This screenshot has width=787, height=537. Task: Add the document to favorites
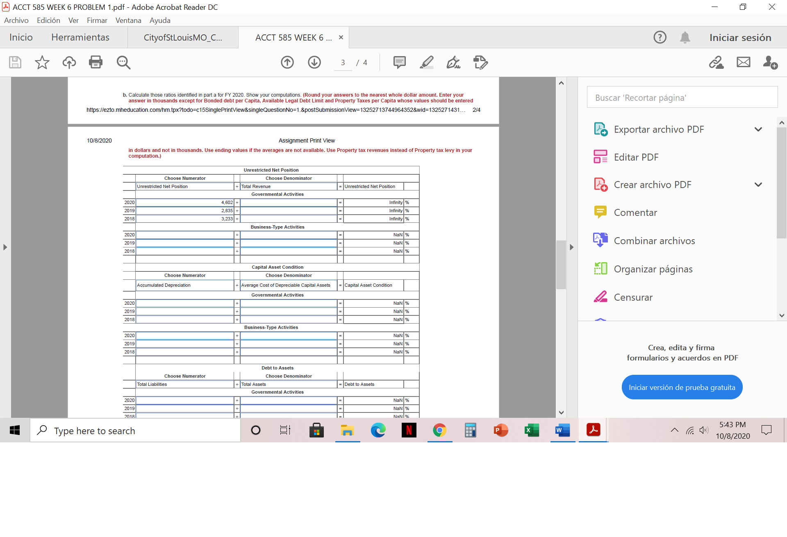pos(41,62)
